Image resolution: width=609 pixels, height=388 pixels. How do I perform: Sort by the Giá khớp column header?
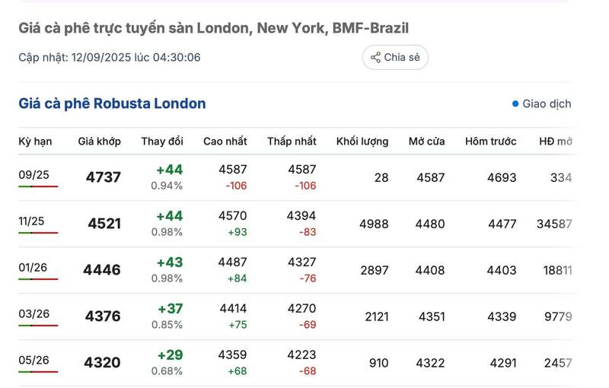coord(99,142)
